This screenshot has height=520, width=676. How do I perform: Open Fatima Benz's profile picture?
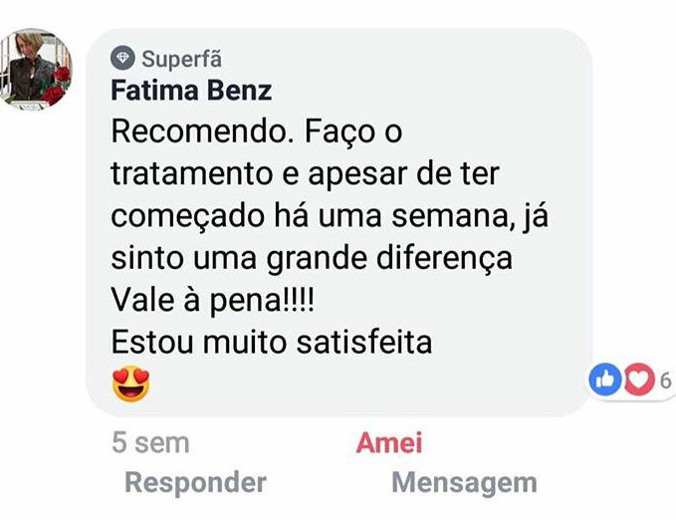click(x=34, y=69)
